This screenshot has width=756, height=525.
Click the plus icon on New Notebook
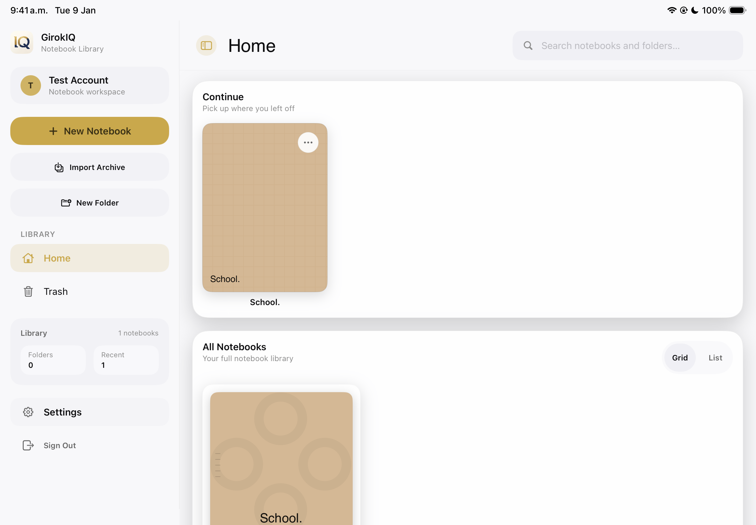(53, 131)
